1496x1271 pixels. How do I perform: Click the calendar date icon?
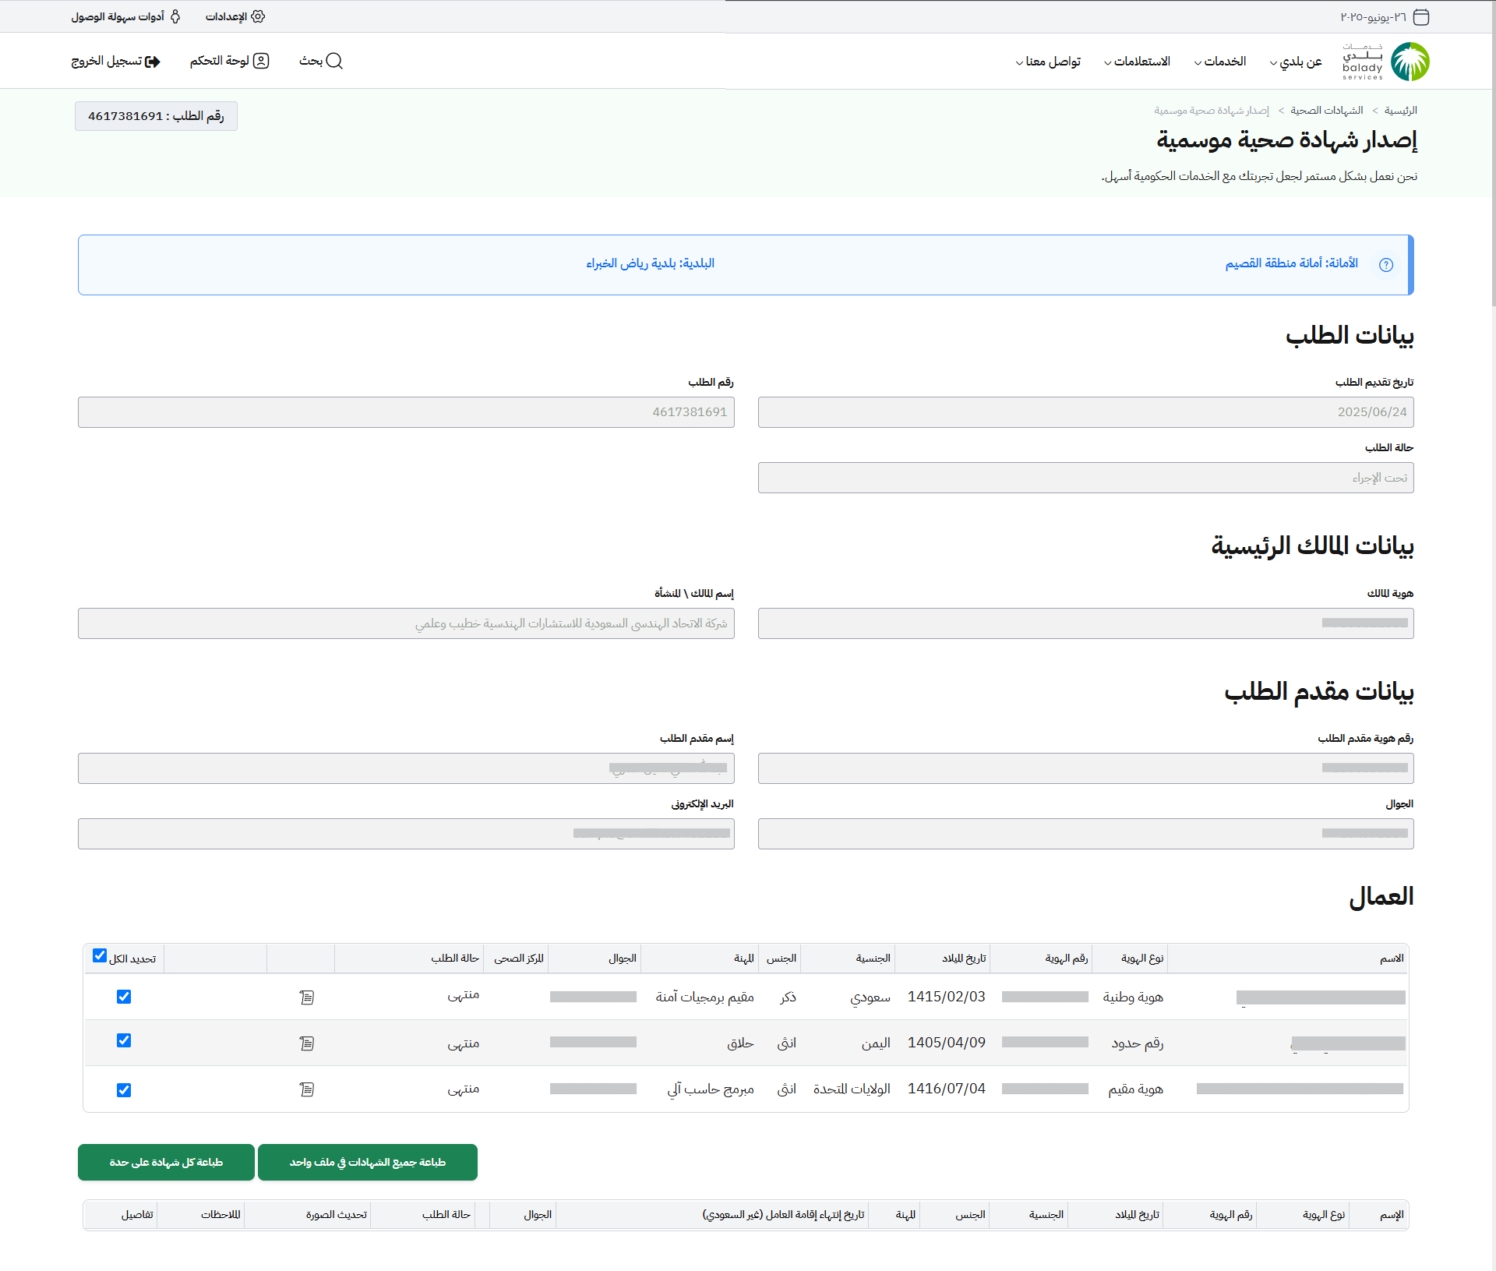(1421, 17)
